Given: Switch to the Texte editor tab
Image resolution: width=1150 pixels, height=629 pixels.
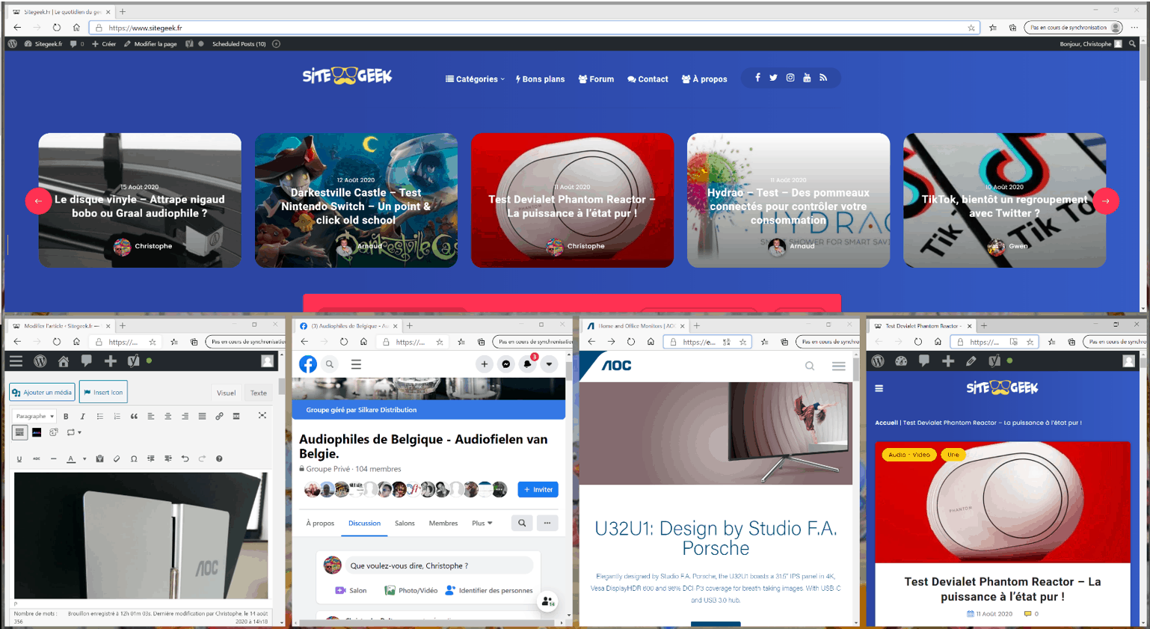Looking at the screenshot, I should [259, 393].
